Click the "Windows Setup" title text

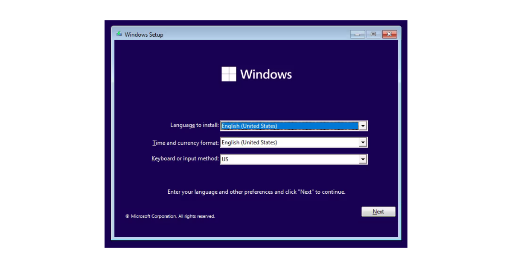coord(144,35)
